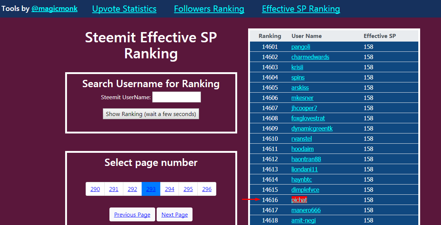This screenshot has width=441, height=225.
Task: View the haynbtc user page
Action: tap(302, 179)
